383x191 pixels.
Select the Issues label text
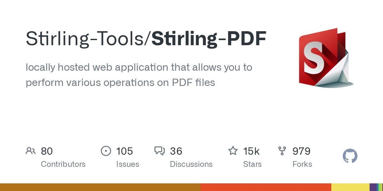click(128, 164)
